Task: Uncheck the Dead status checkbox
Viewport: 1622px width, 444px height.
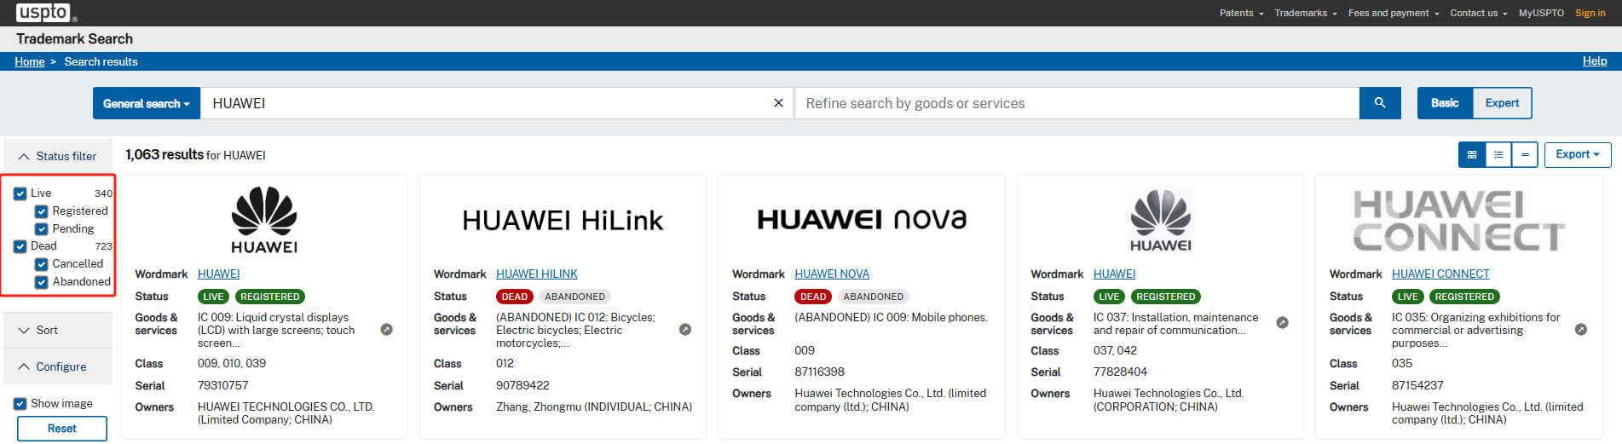Action: 20,246
